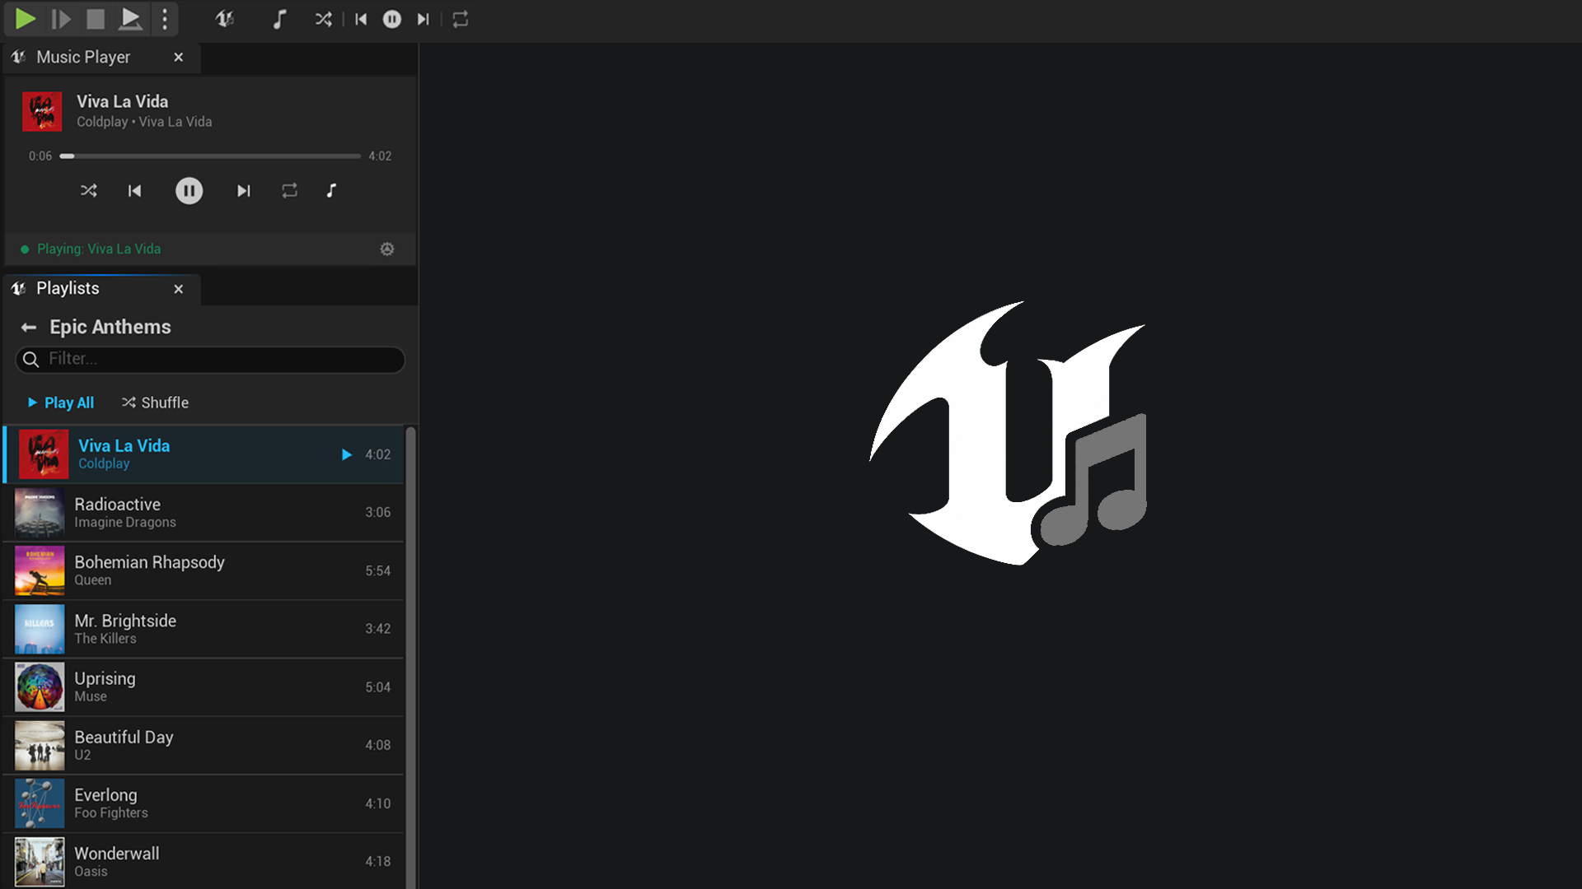Click the Wonderwall album thumbnail
Viewport: 1582px width, 889px height.
tap(40, 861)
